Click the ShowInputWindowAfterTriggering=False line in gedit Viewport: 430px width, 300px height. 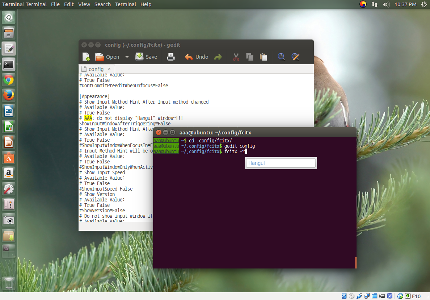pos(125,124)
